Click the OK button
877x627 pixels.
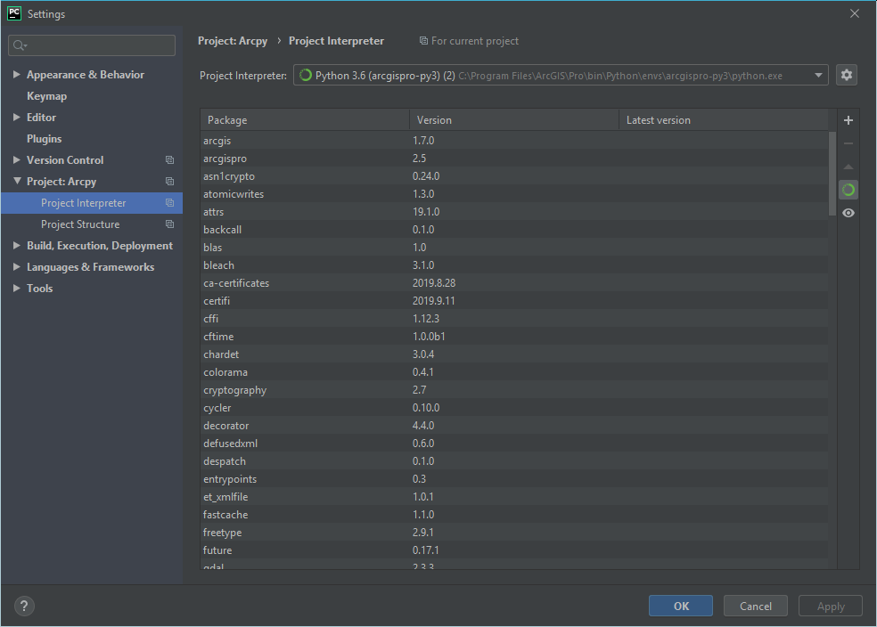coord(681,606)
